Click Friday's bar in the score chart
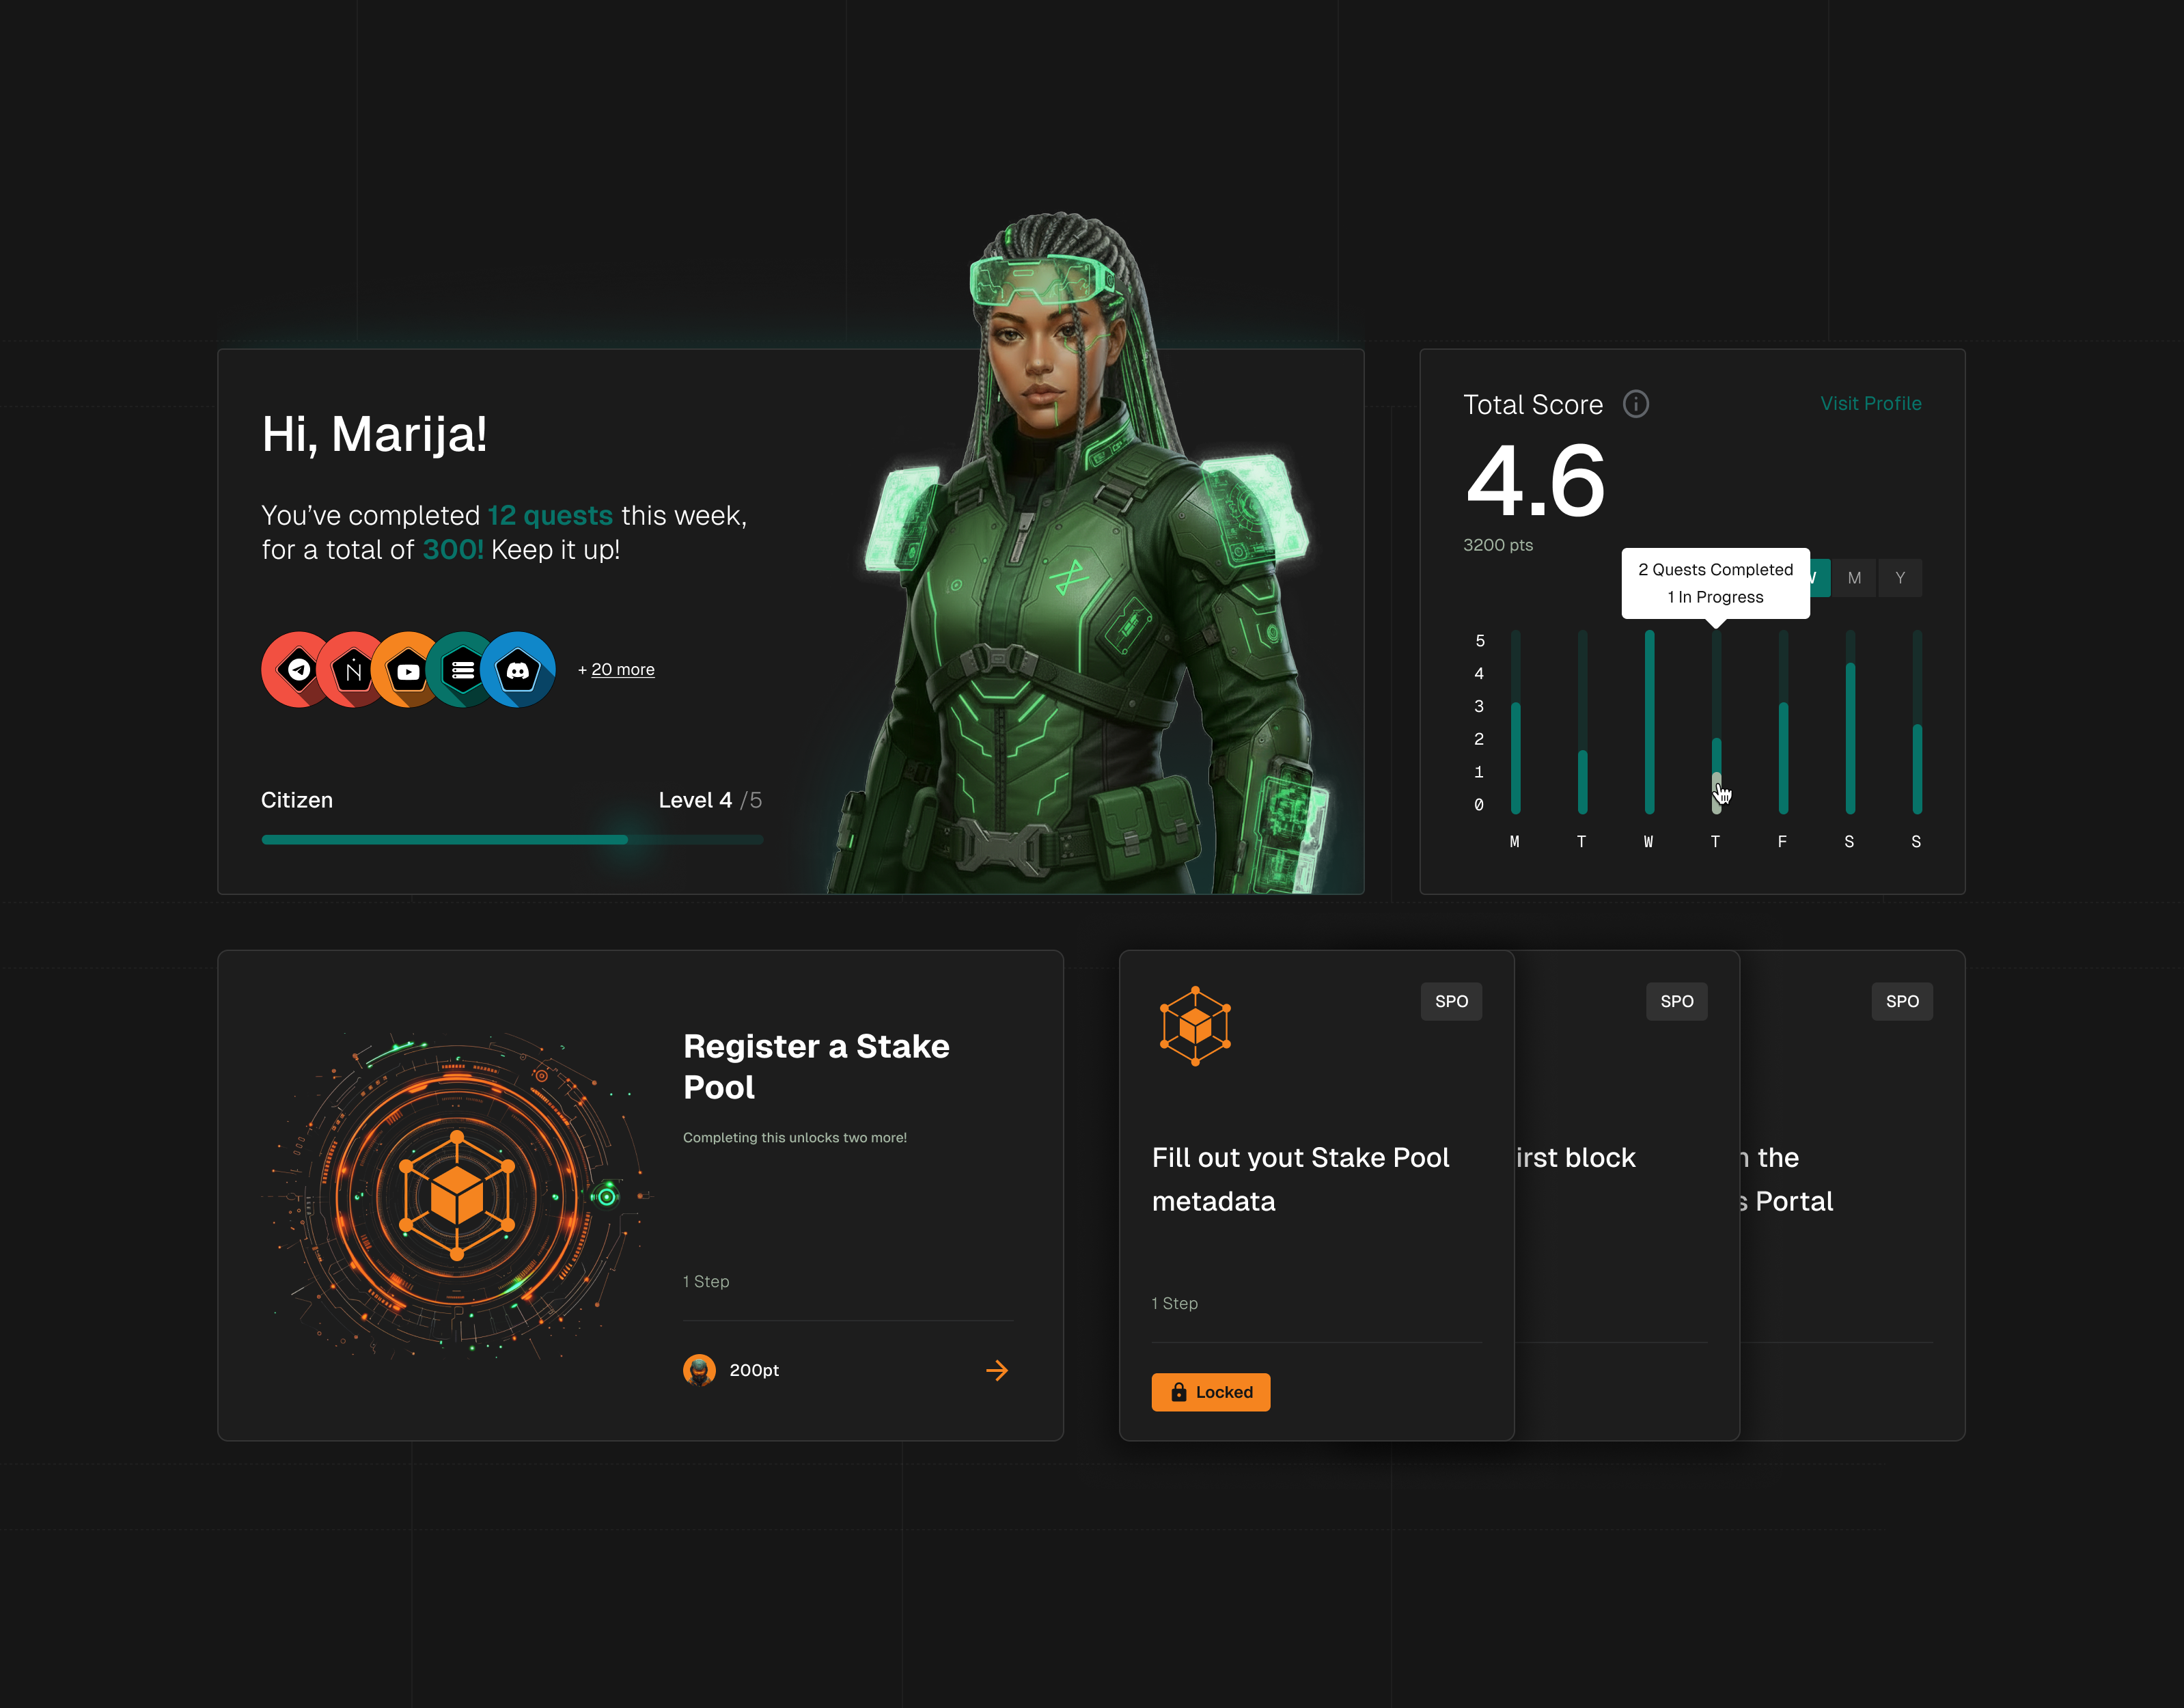This screenshot has width=2184, height=1708. click(1783, 756)
